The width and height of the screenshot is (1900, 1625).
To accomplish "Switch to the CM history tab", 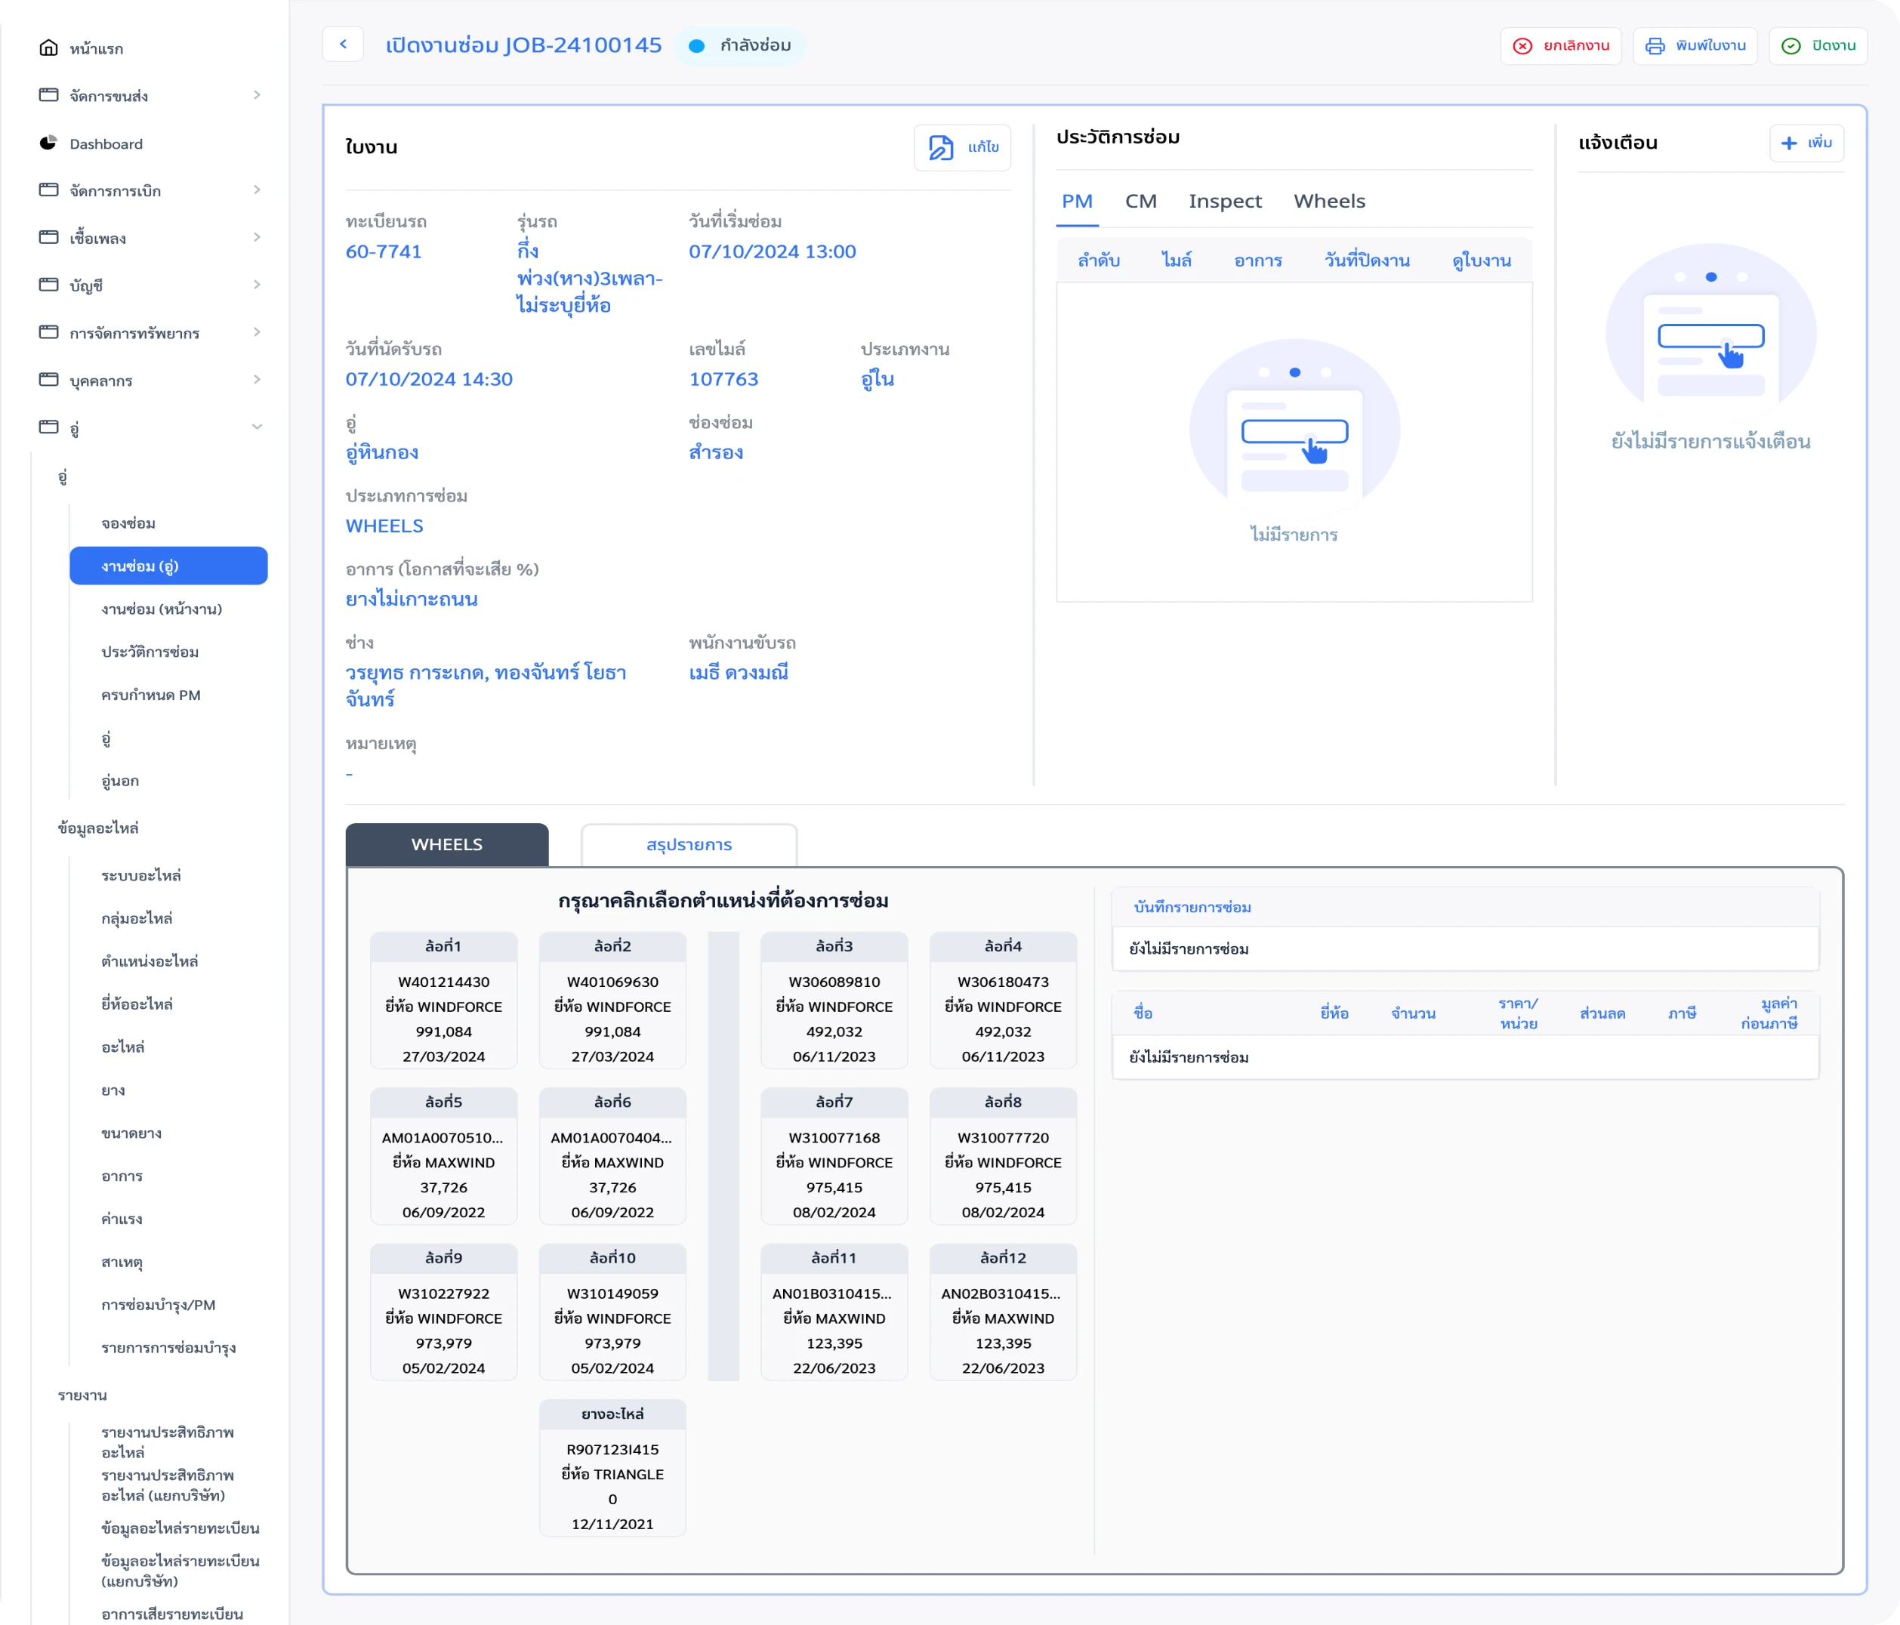I will [1141, 201].
